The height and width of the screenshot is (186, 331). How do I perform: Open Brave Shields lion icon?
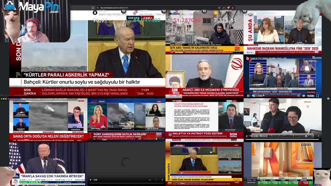pyautogui.click(x=228, y=8)
